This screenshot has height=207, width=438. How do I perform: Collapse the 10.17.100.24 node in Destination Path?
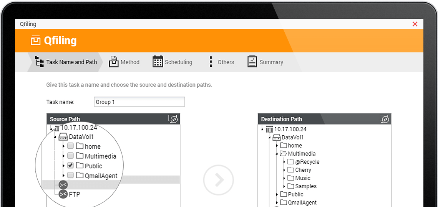coord(262,129)
